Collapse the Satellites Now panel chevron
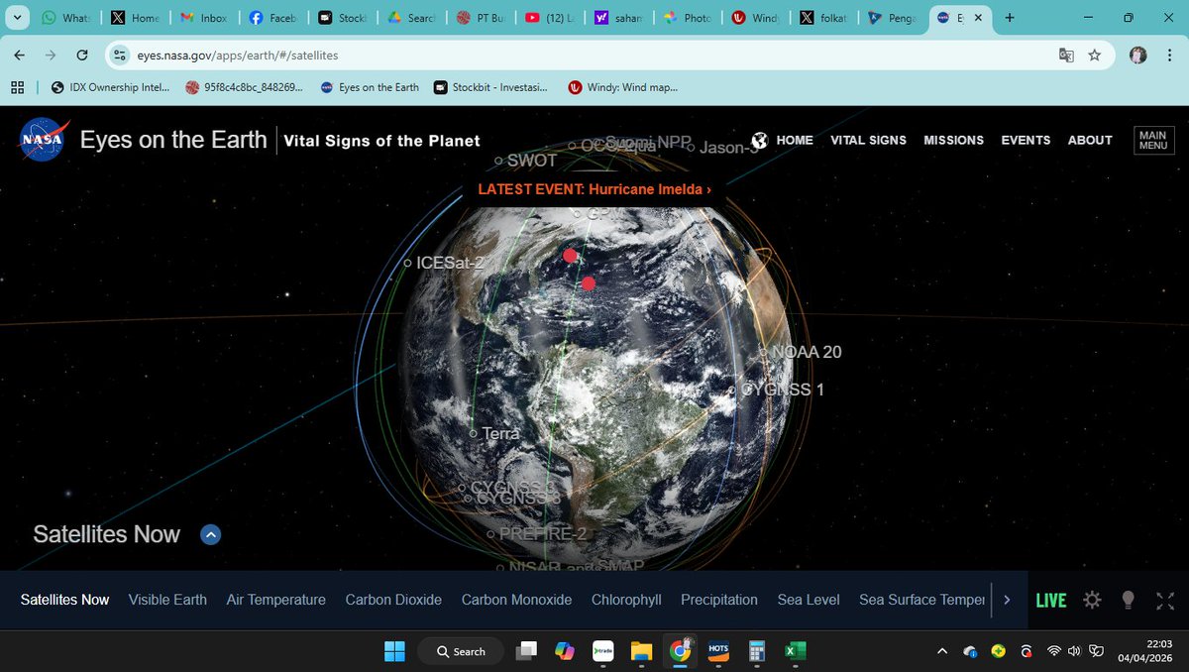This screenshot has height=672, width=1189. (x=210, y=534)
